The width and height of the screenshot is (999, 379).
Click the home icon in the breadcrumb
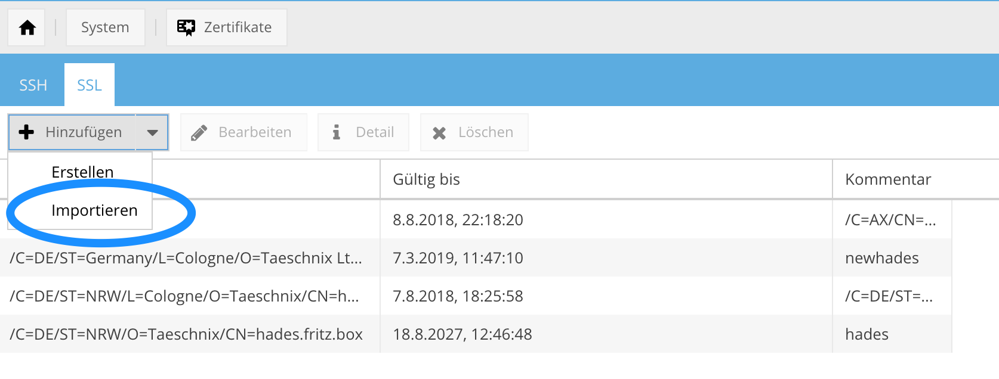pyautogui.click(x=26, y=27)
